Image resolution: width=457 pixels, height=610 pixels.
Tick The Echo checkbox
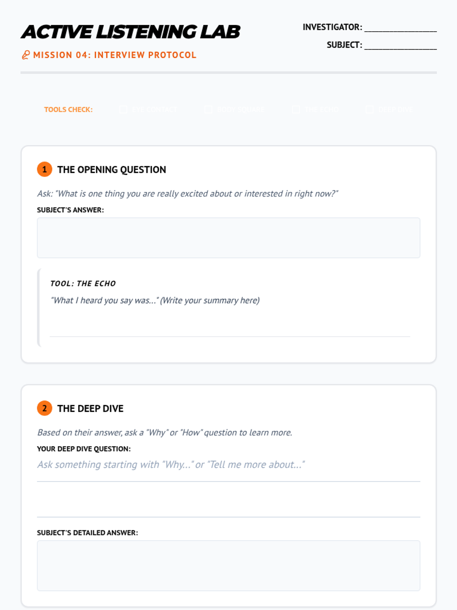pos(296,110)
